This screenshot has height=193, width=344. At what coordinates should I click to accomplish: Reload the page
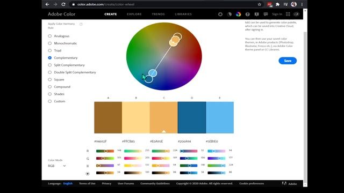pos(63,4)
